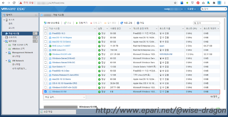Open the epari host name link
The image size is (228, 117).
[162, 46]
